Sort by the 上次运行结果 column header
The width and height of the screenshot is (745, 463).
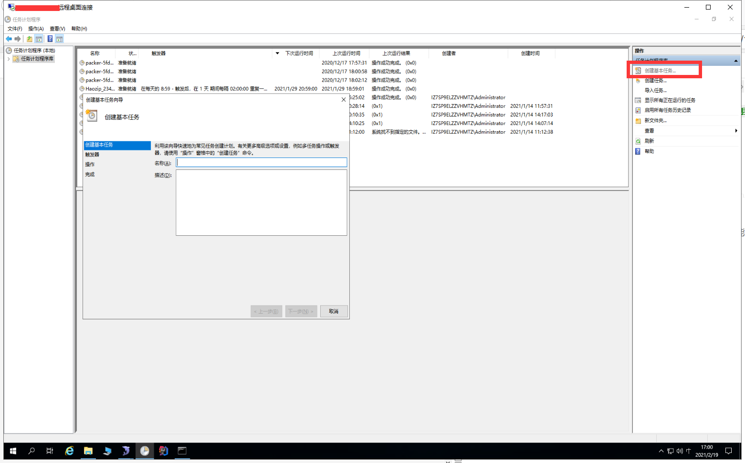[396, 53]
